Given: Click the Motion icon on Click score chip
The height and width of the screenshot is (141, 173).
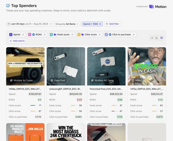Looking at the screenshot, I should [83, 35].
